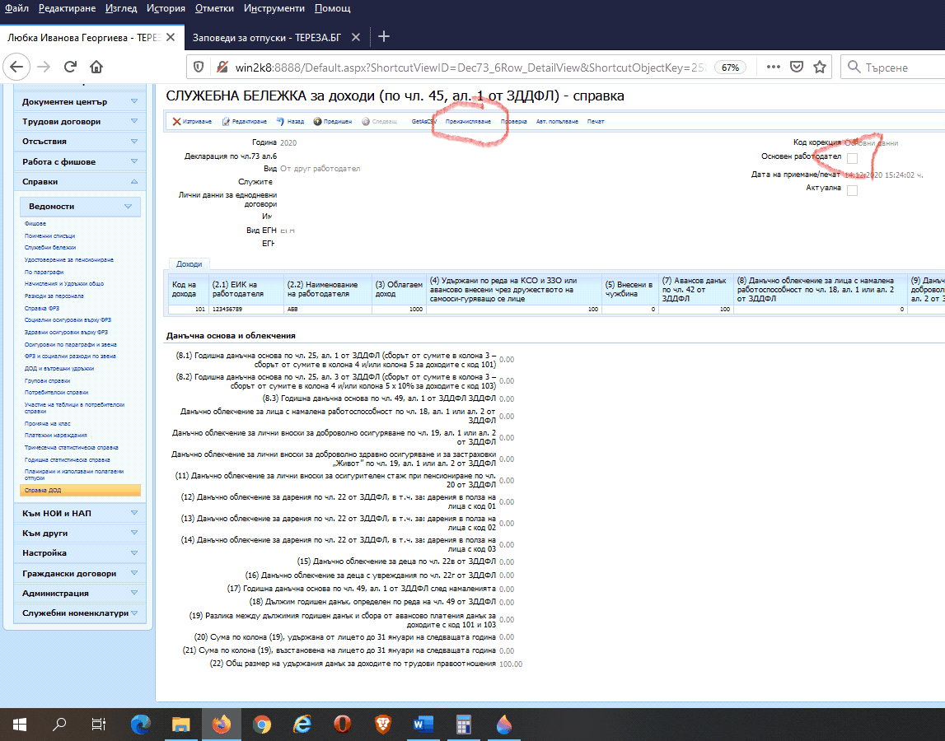Select the Доходи tab
This screenshot has width=945, height=741.
[x=189, y=263]
